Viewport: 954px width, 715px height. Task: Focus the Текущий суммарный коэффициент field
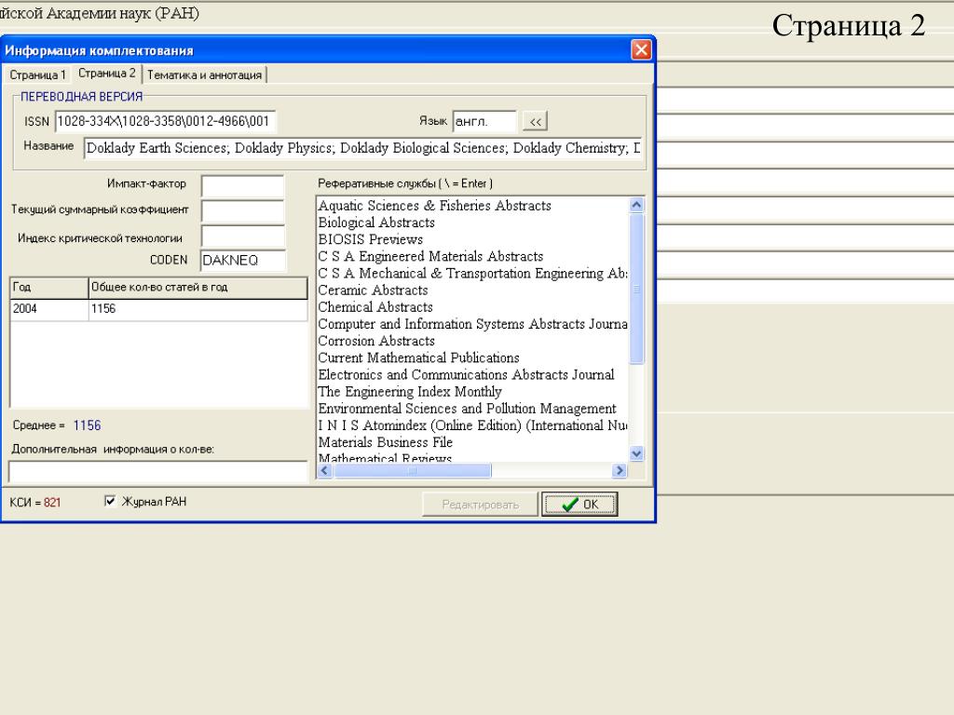[x=243, y=211]
